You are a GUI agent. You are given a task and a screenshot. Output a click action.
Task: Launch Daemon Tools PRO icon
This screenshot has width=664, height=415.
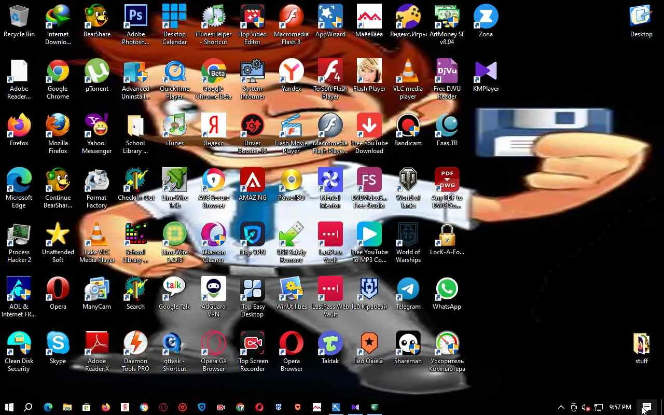coord(136,352)
